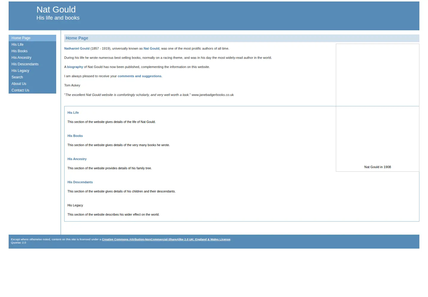Click 'Nat Gould in 1908' caption
This screenshot has height=297, width=428.
377,167
